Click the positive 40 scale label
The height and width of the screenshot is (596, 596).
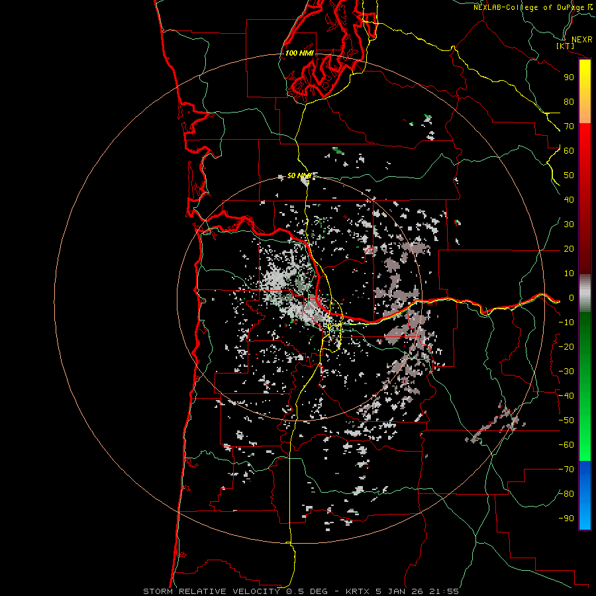click(569, 199)
